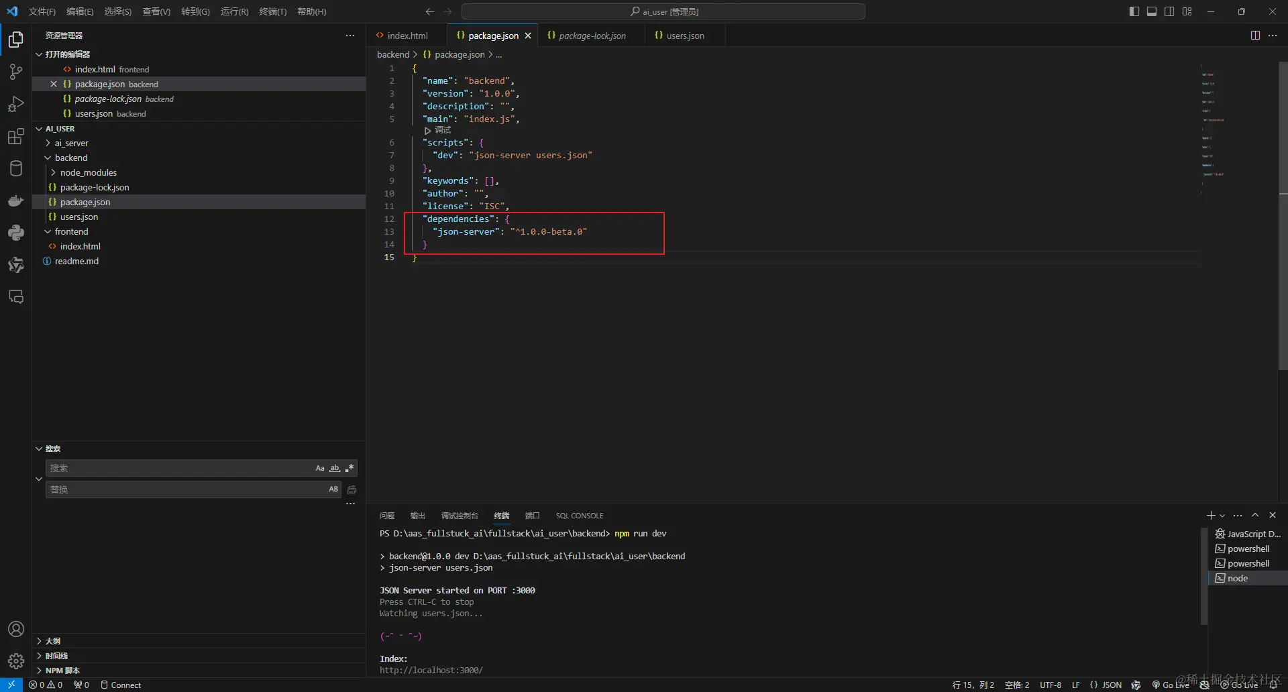Screen dimensions: 1288x692
Task: Click the Connect status bar button
Action: pos(121,685)
